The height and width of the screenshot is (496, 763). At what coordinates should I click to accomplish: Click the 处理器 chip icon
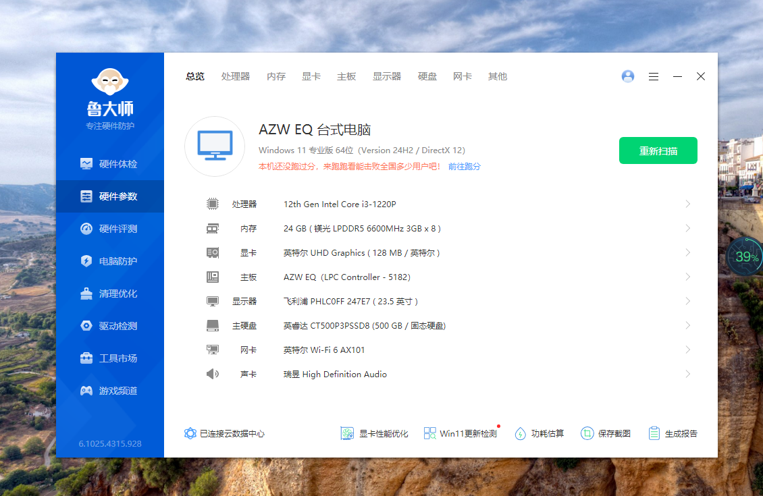tap(213, 204)
